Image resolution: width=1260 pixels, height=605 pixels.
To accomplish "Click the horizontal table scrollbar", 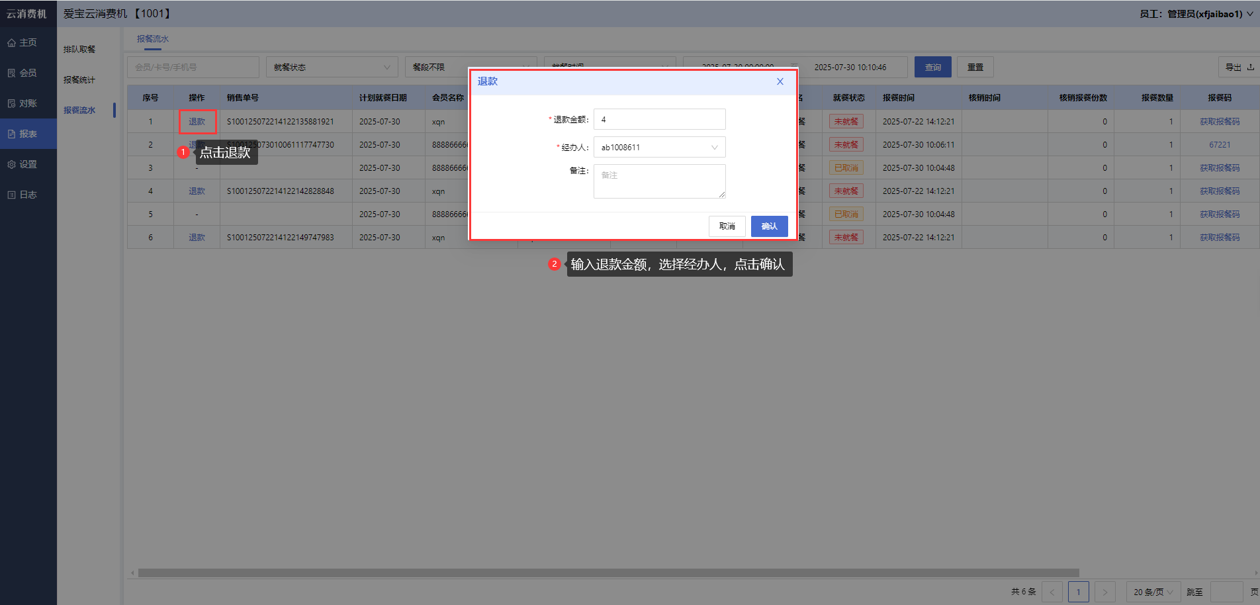I will click(x=607, y=573).
